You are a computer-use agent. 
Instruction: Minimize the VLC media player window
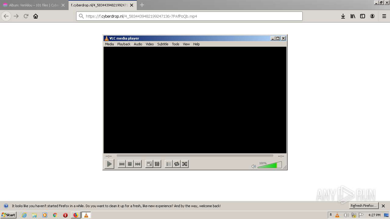(x=273, y=38)
